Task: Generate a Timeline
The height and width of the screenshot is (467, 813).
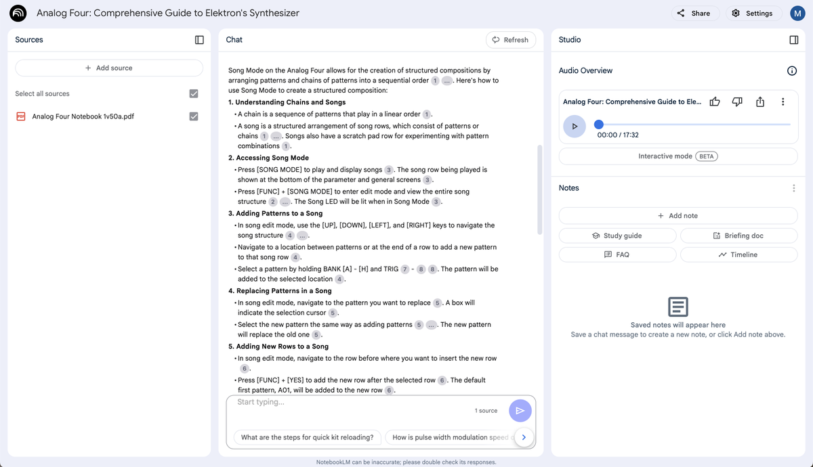Action: [738, 254]
